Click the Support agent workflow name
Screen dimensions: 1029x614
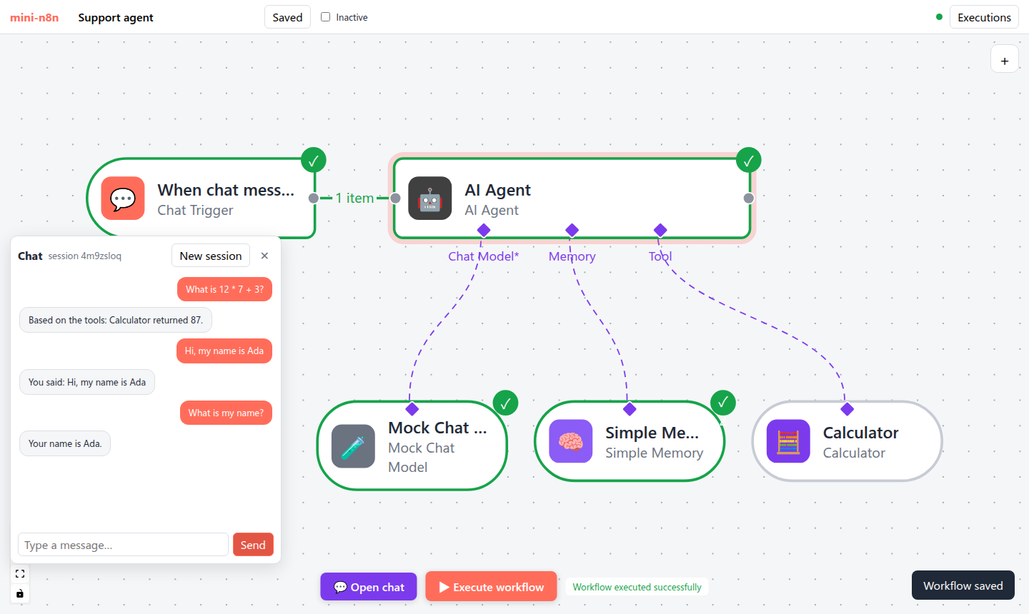[x=116, y=17]
